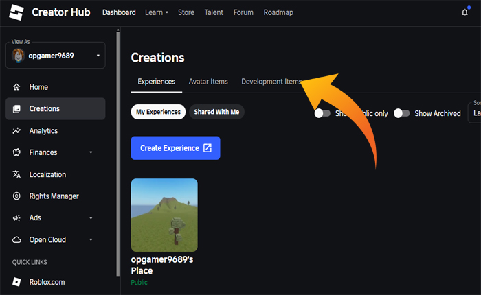Viewport: 481px width, 295px height.
Task: Click the Analytics chart icon
Action: click(x=17, y=131)
